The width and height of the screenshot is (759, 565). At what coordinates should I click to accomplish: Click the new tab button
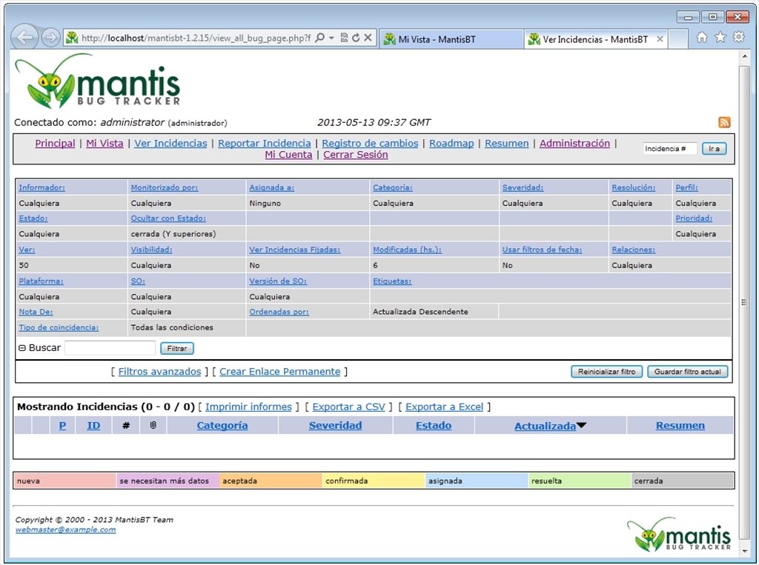click(678, 39)
